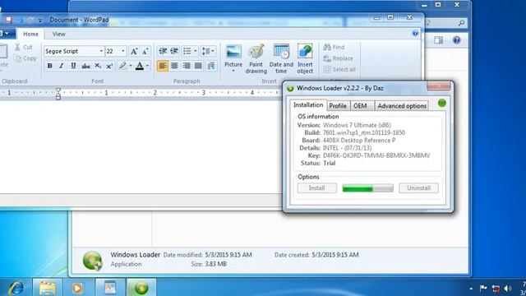The image size is (526, 296).
Task: Click the font color A icon
Action: click(x=140, y=66)
